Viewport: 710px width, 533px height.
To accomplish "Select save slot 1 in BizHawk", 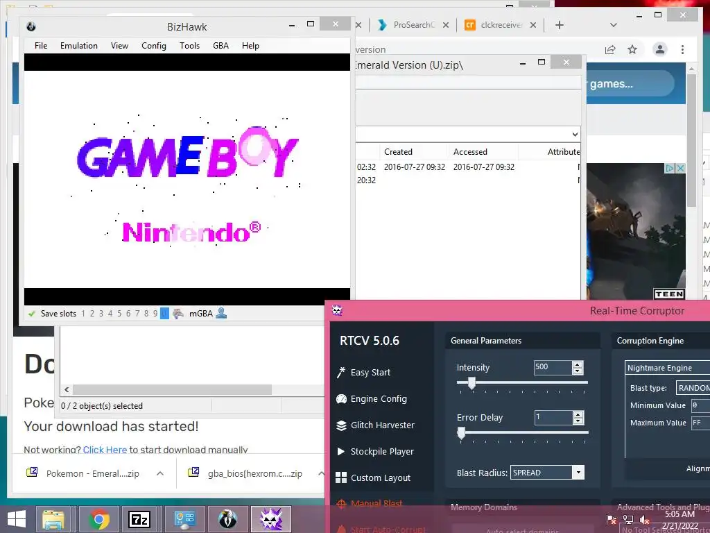I will 83,314.
